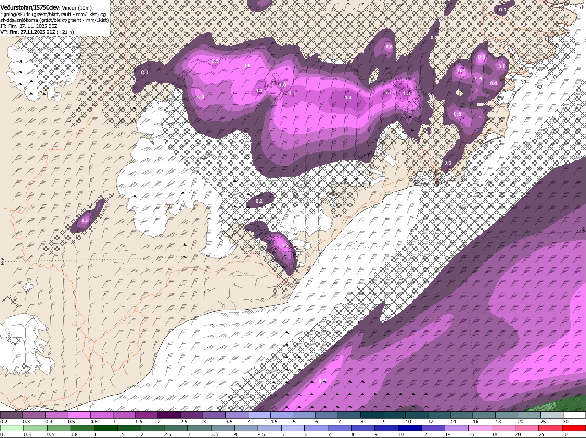The height and width of the screenshot is (438, 586).
Task: Click the 1.0 value label on the map
Action: coord(282,85)
